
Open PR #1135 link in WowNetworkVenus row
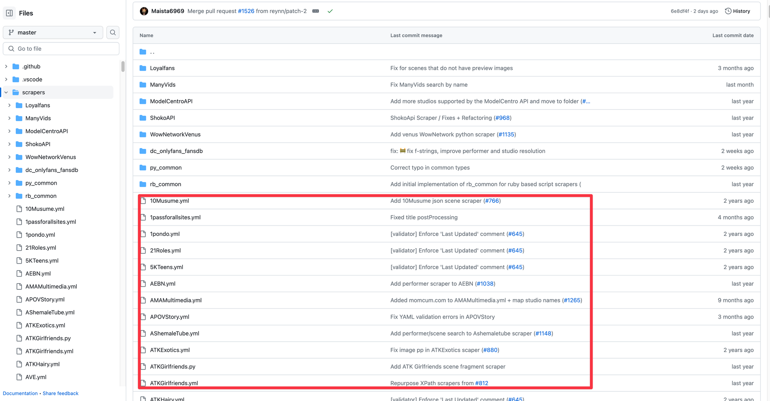(x=506, y=134)
